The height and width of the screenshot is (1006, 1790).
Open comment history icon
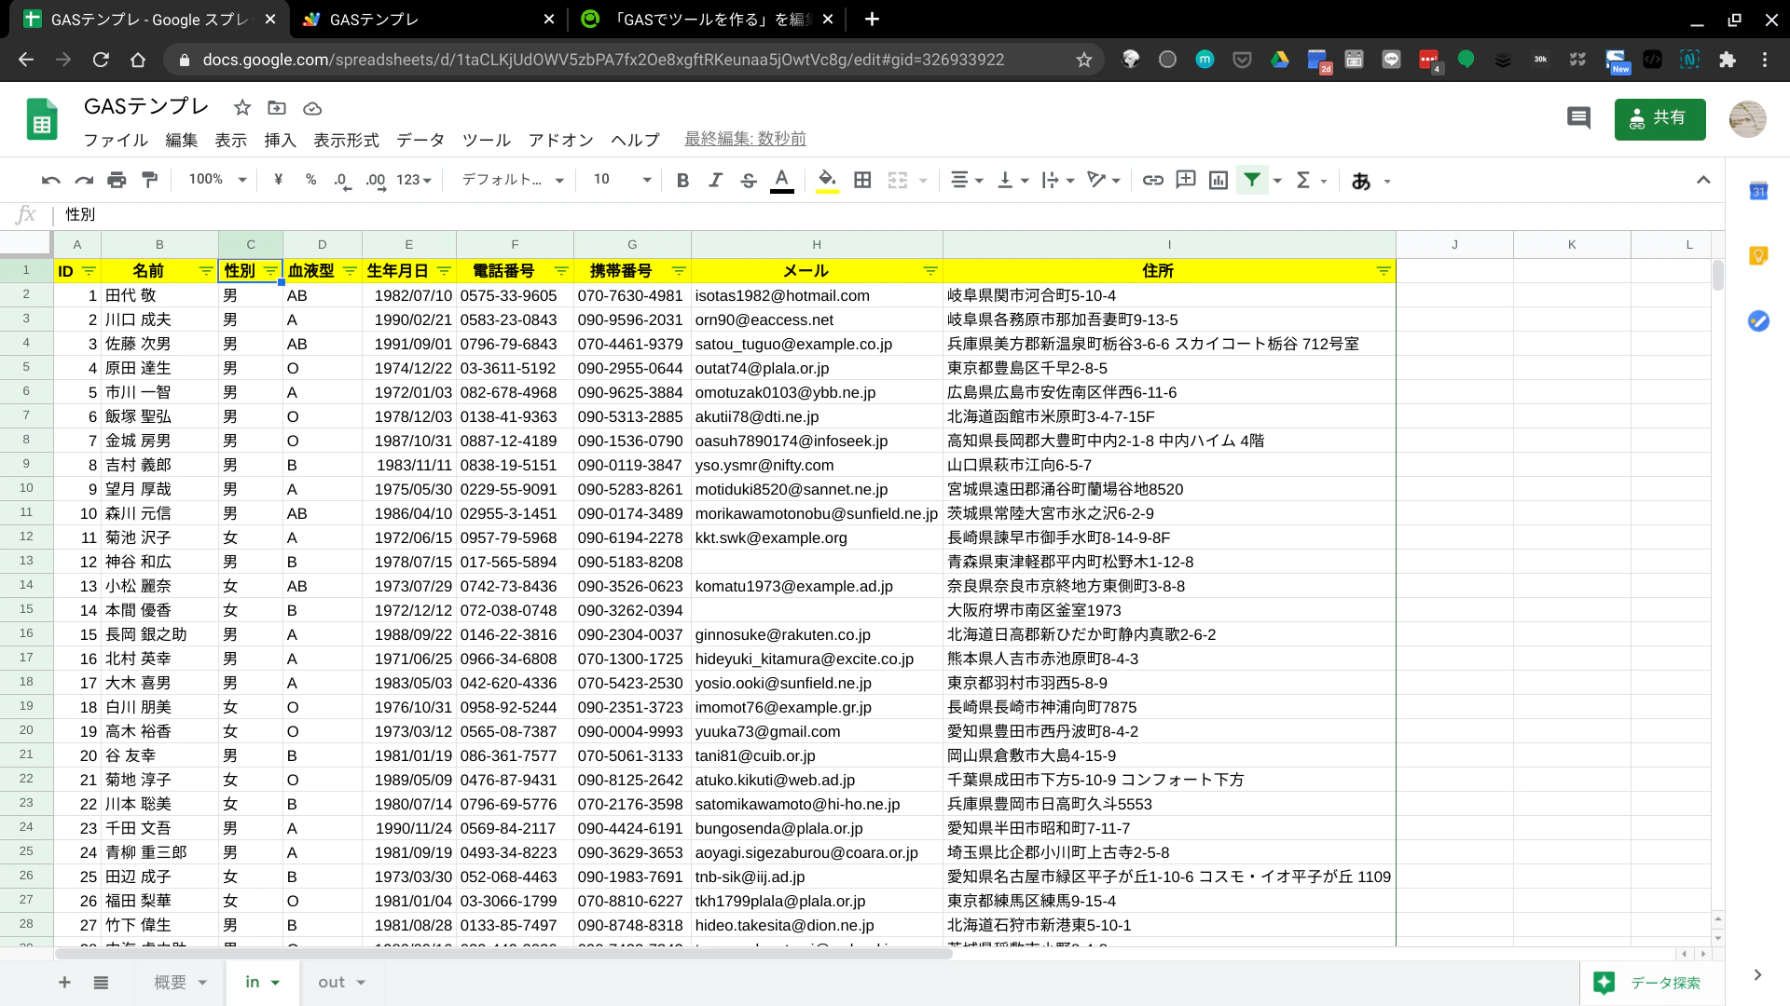tap(1578, 118)
